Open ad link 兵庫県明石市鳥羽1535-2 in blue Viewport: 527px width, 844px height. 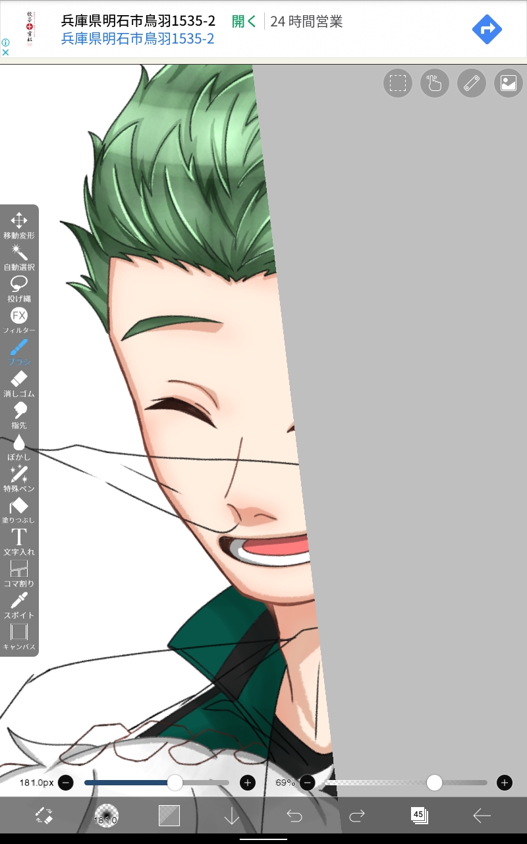point(138,39)
